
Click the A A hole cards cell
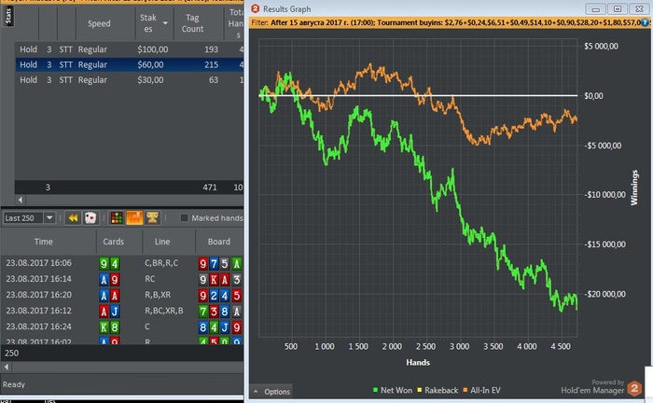pyautogui.click(x=109, y=295)
